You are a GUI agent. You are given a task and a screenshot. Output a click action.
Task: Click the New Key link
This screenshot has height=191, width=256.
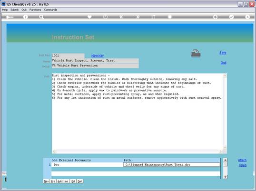point(98,56)
